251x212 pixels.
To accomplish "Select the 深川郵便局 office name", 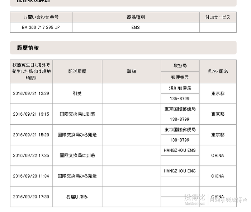I will pyautogui.click(x=180, y=88).
